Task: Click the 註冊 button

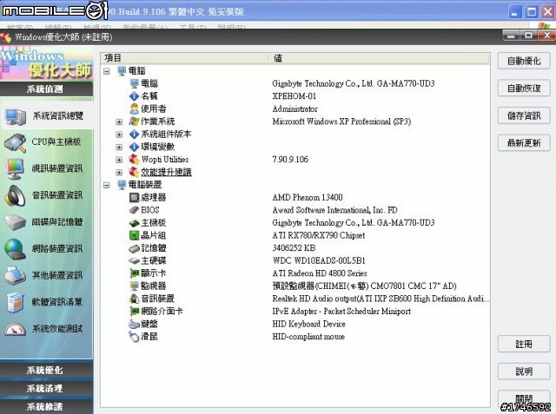Action: (524, 344)
